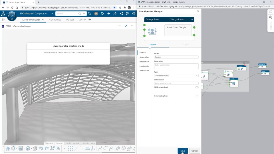Viewport: 274px width, 154px height.
Task: Select the Spline curve tool
Action: [100, 148]
